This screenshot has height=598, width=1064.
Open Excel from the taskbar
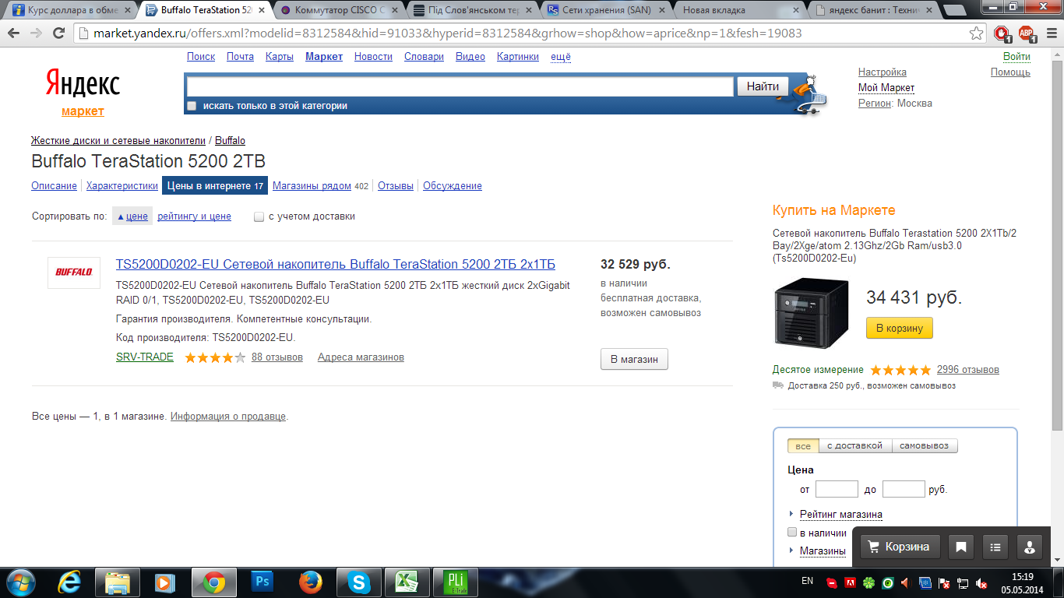pyautogui.click(x=406, y=582)
